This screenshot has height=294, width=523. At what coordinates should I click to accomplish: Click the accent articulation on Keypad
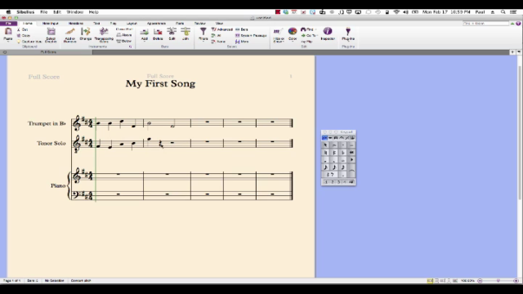coord(334,145)
